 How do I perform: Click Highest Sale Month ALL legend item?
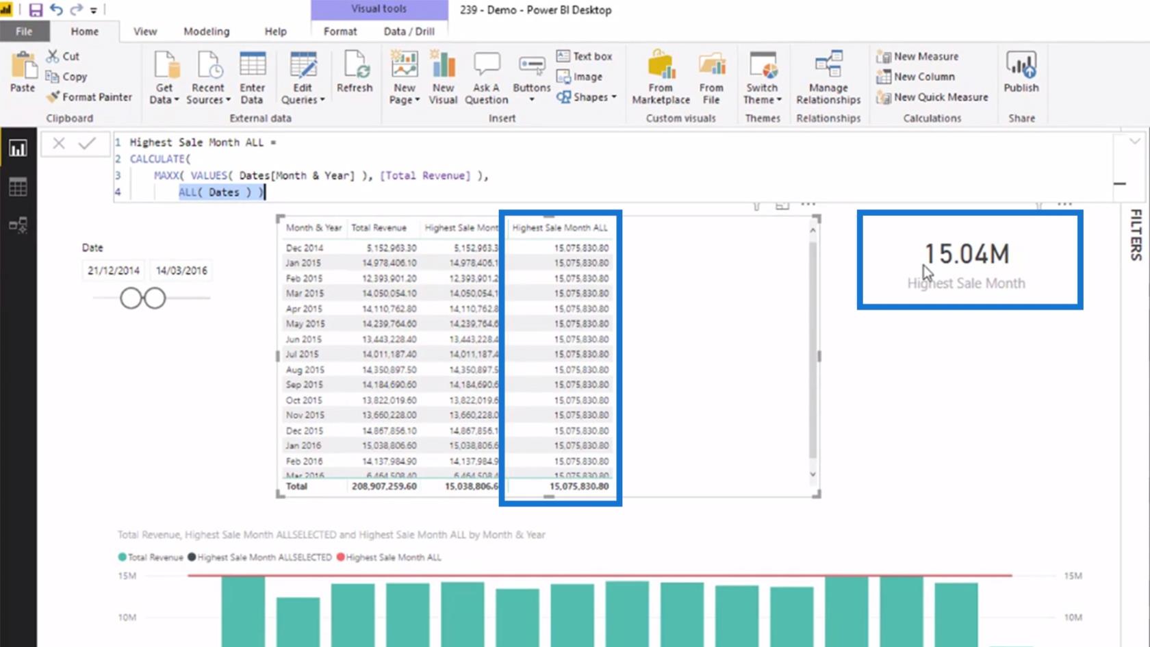(x=389, y=557)
